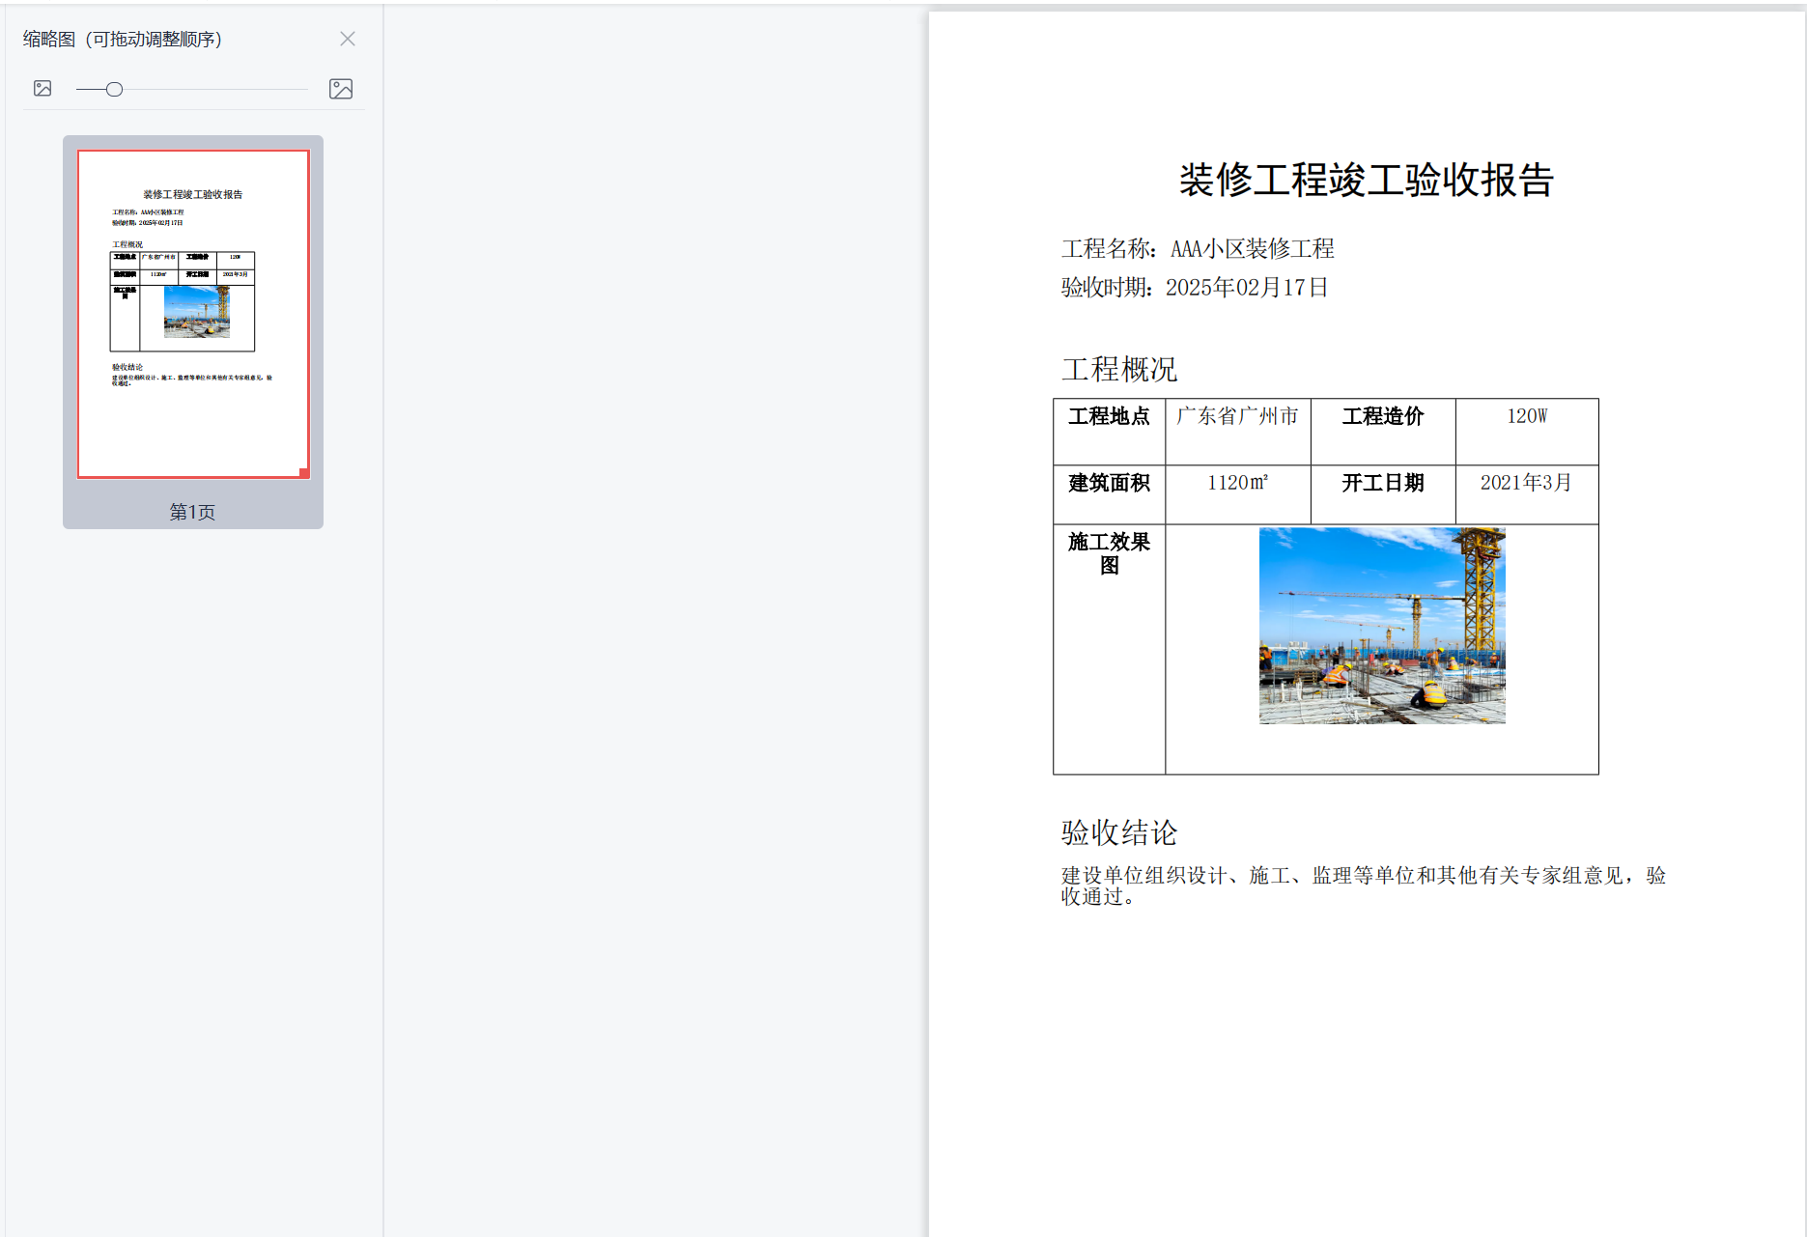
Task: Click the 工程概况 section heading
Action: (1120, 368)
